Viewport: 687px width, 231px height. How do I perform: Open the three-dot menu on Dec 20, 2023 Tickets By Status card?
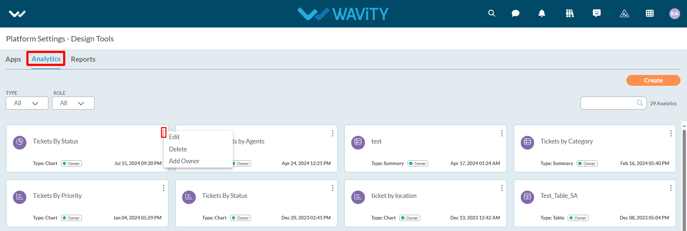point(333,188)
